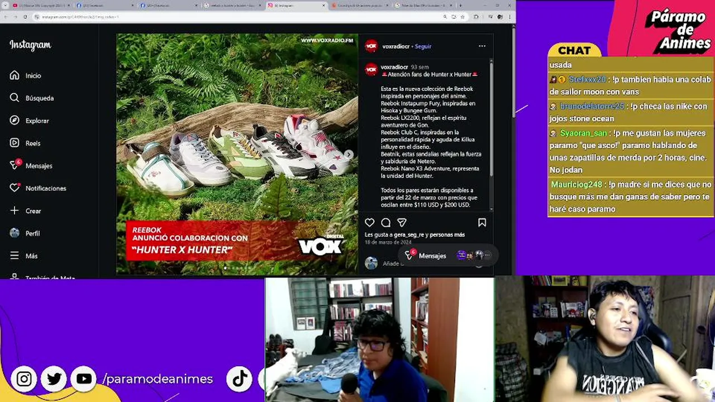Go to Inicio in the Instagram sidebar
This screenshot has height=402, width=715.
(x=27, y=75)
